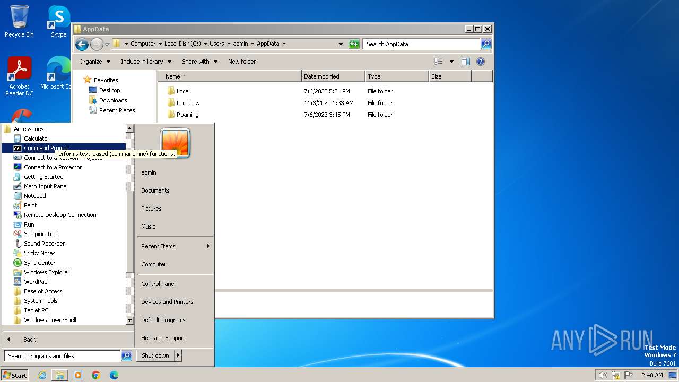Open Getting Started item
679x382 pixels.
click(43, 177)
